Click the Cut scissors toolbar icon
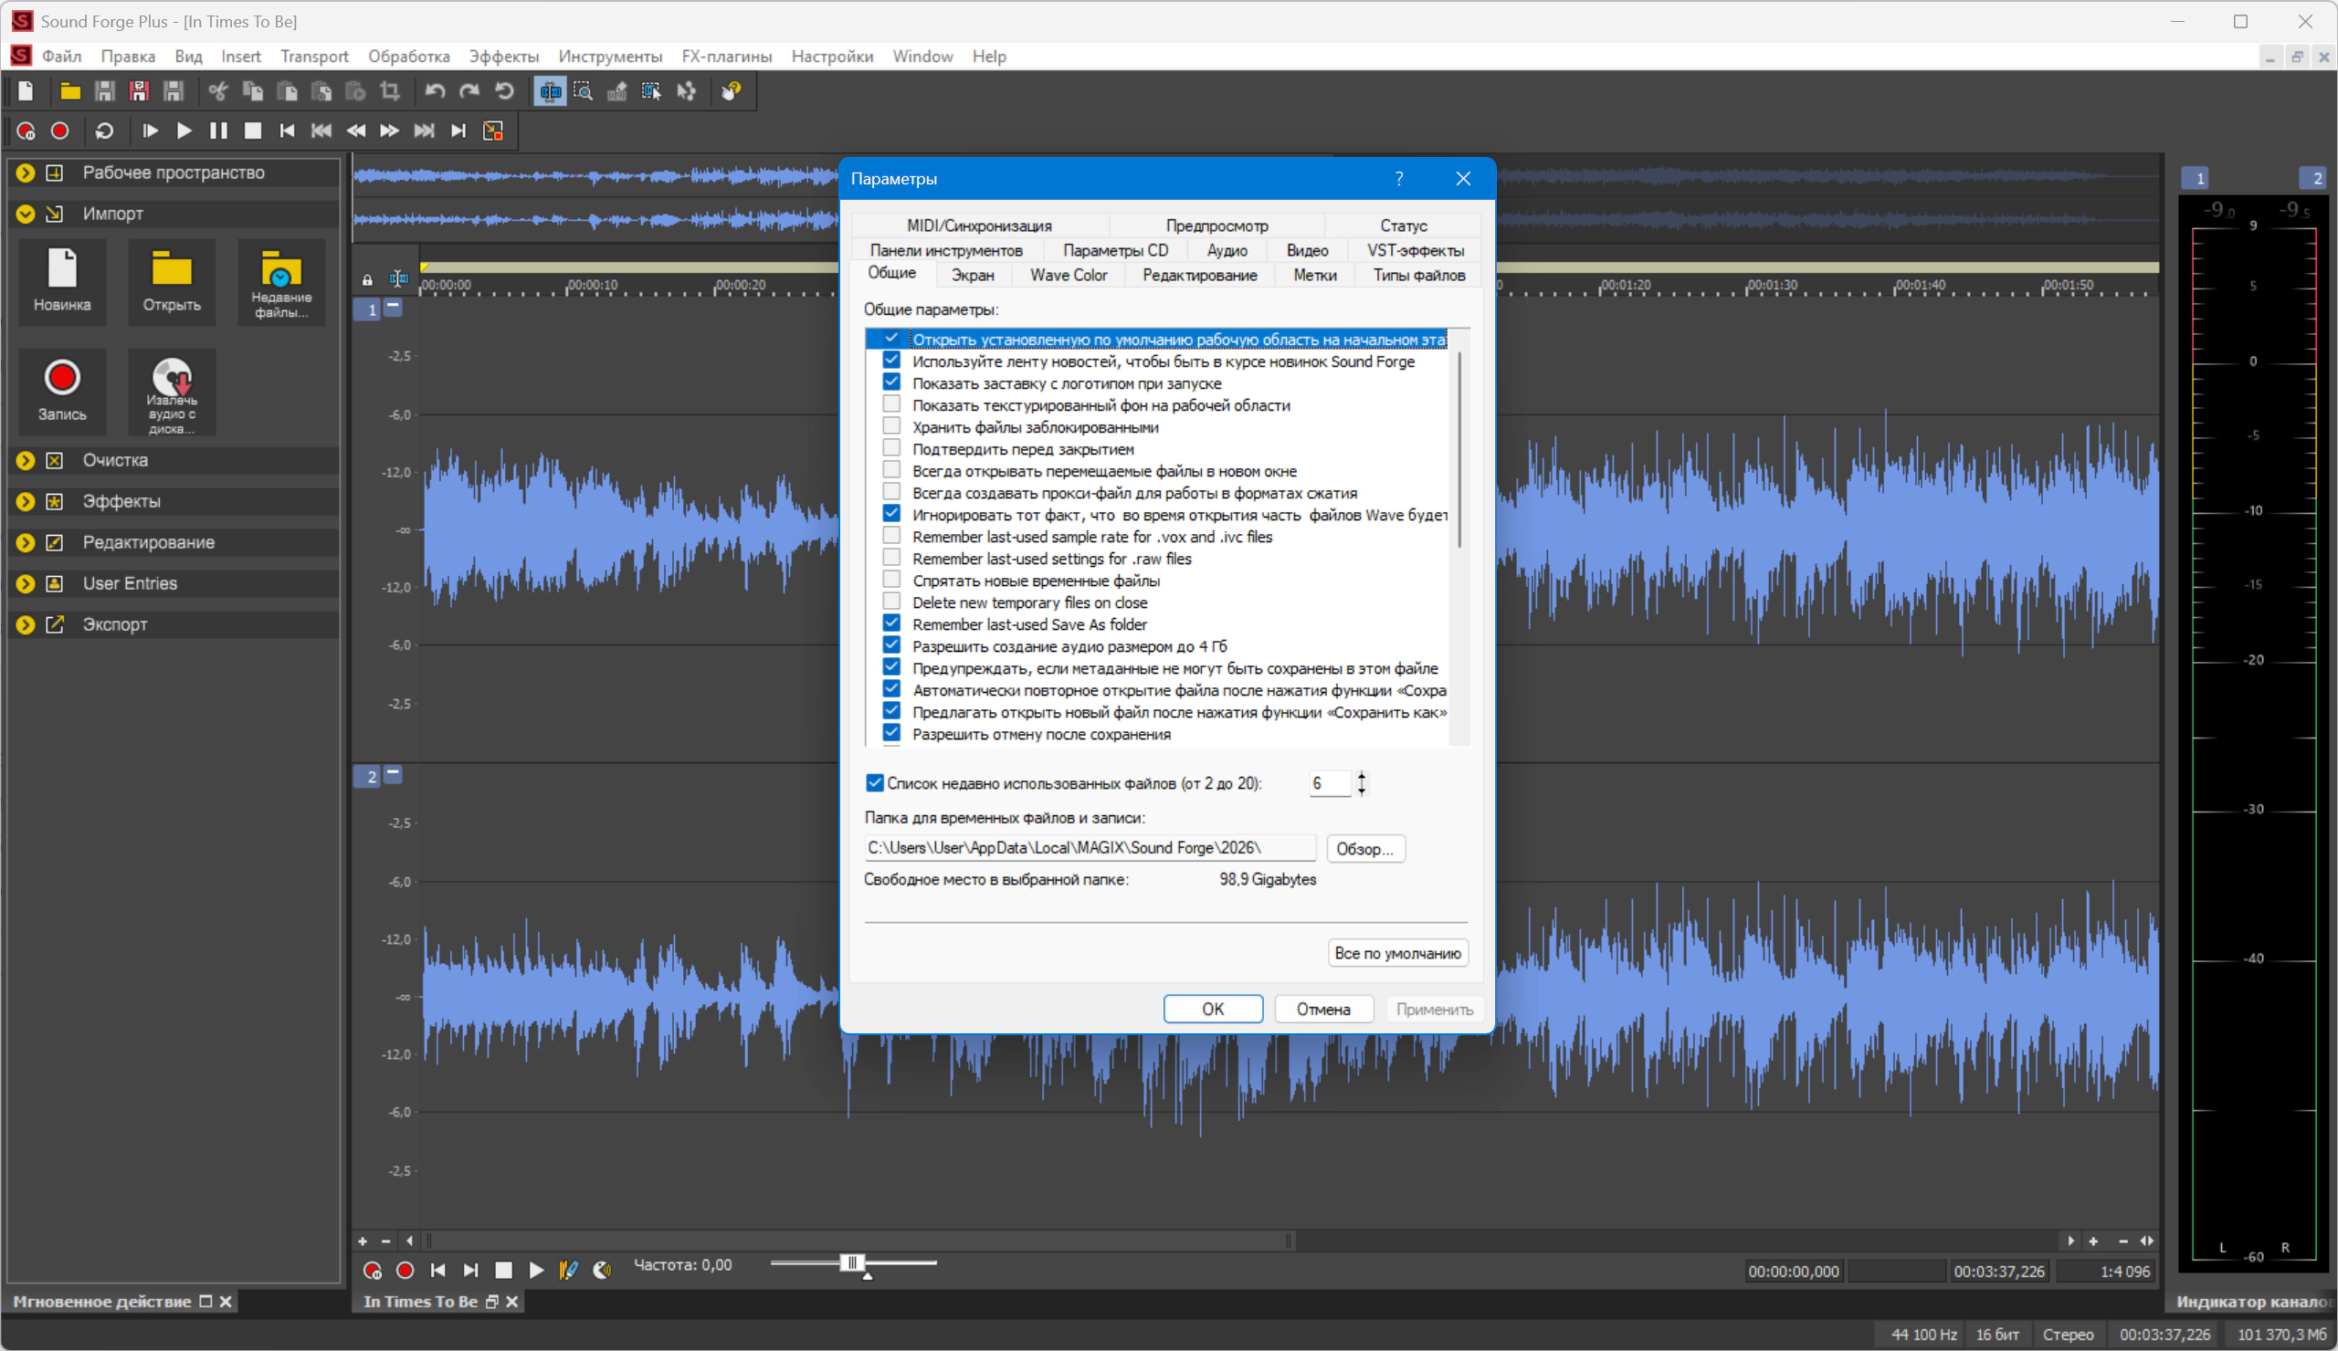This screenshot has width=2338, height=1351. [x=218, y=91]
